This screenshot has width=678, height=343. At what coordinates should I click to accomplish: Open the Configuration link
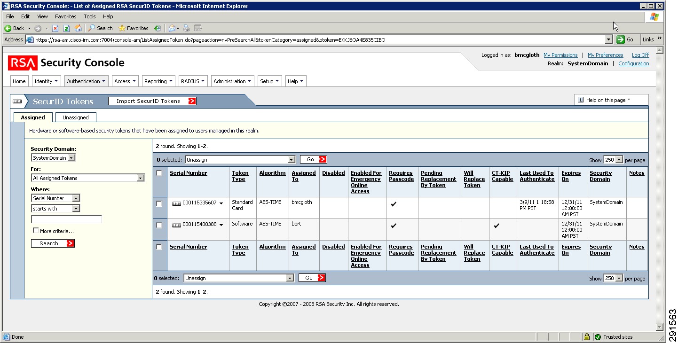point(634,63)
